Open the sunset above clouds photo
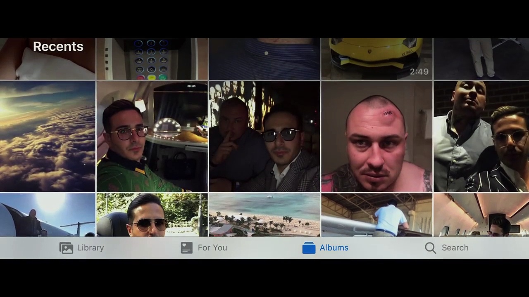529x297 pixels. tap(48, 137)
